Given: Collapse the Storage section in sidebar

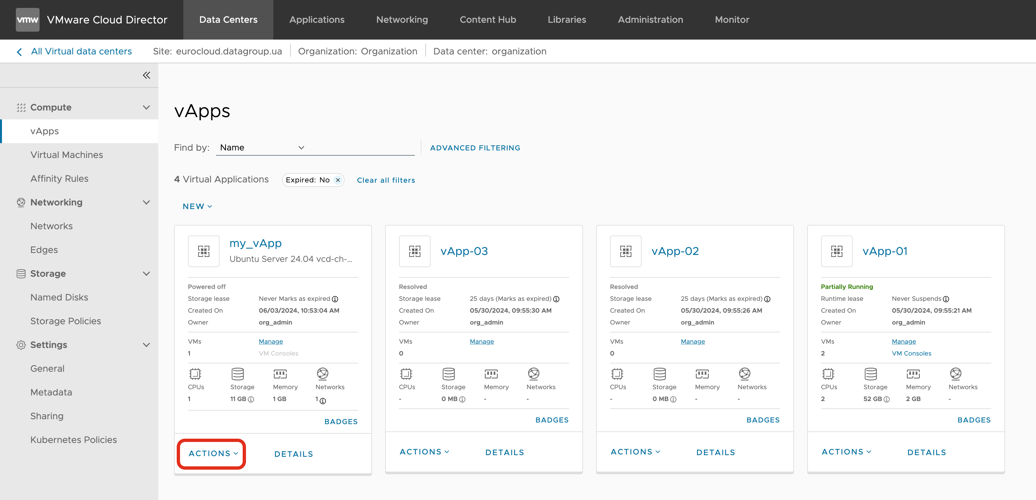Looking at the screenshot, I should point(146,273).
